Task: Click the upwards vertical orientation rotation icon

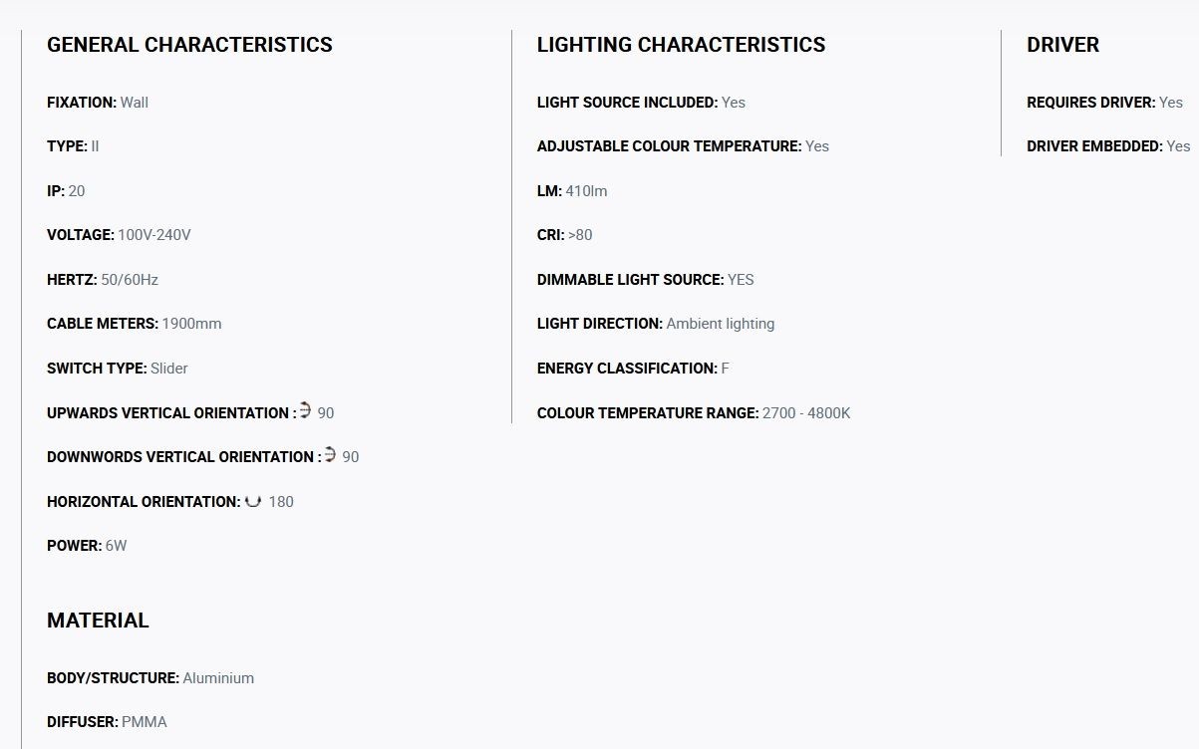Action: pos(305,410)
